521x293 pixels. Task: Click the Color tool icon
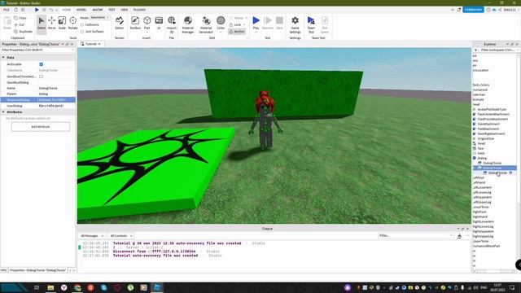point(221,21)
